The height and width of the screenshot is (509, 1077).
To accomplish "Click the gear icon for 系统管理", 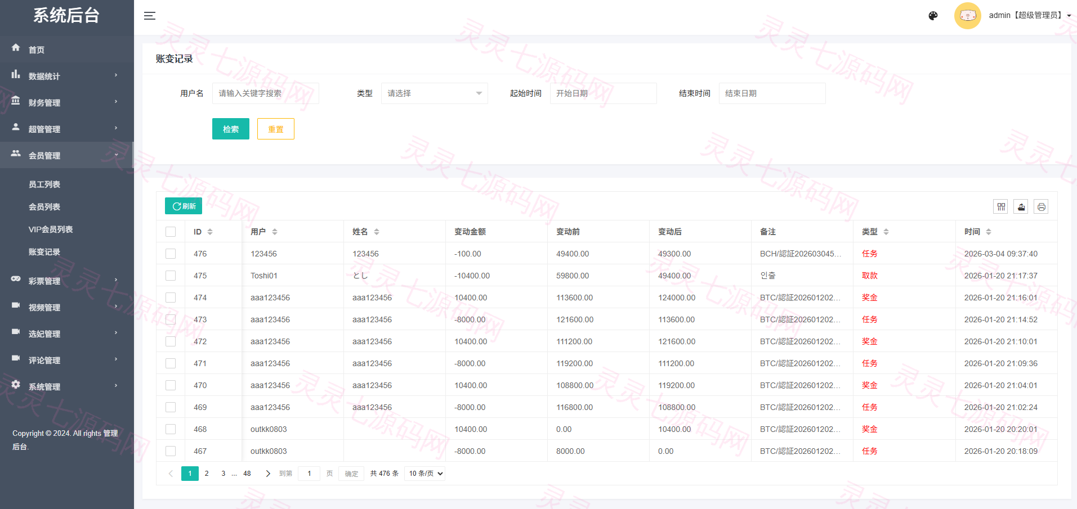I will (x=16, y=385).
